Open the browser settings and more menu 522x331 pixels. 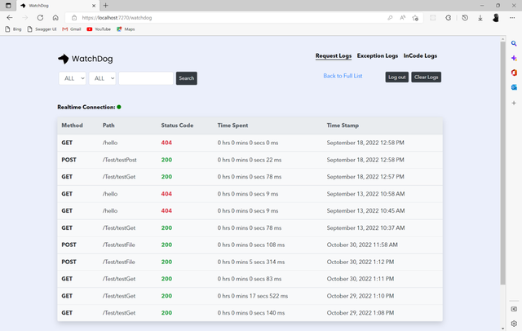[512, 17]
